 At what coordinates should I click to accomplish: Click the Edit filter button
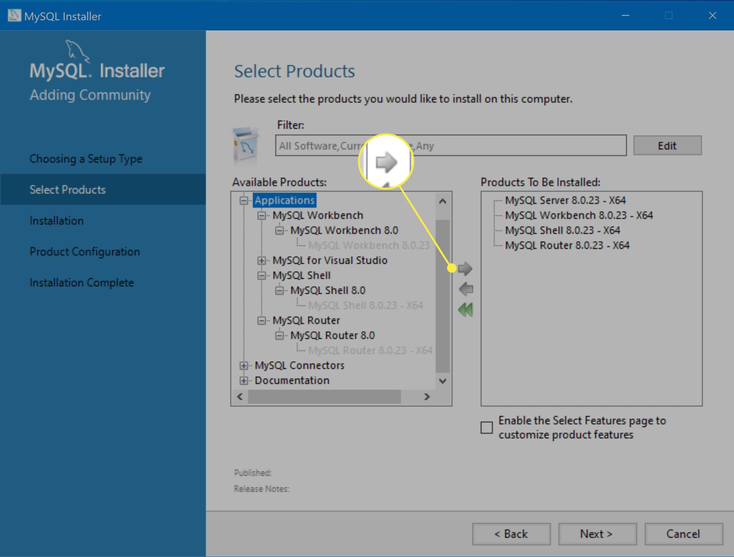[668, 145]
